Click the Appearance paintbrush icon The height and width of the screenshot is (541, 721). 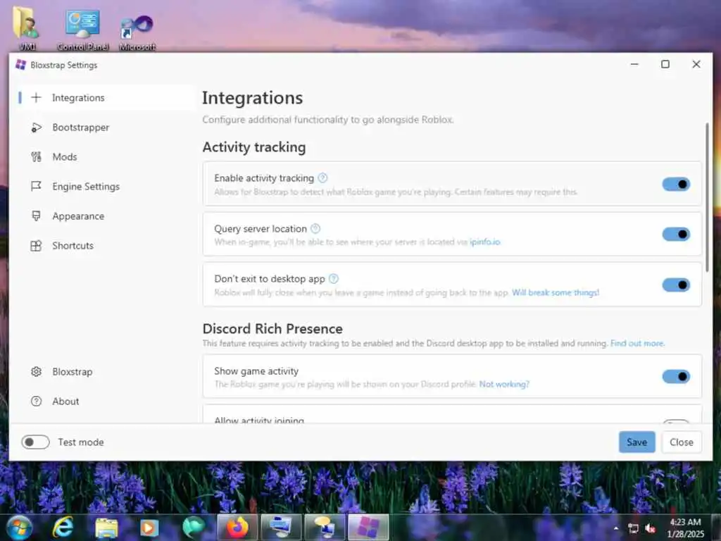tap(36, 216)
